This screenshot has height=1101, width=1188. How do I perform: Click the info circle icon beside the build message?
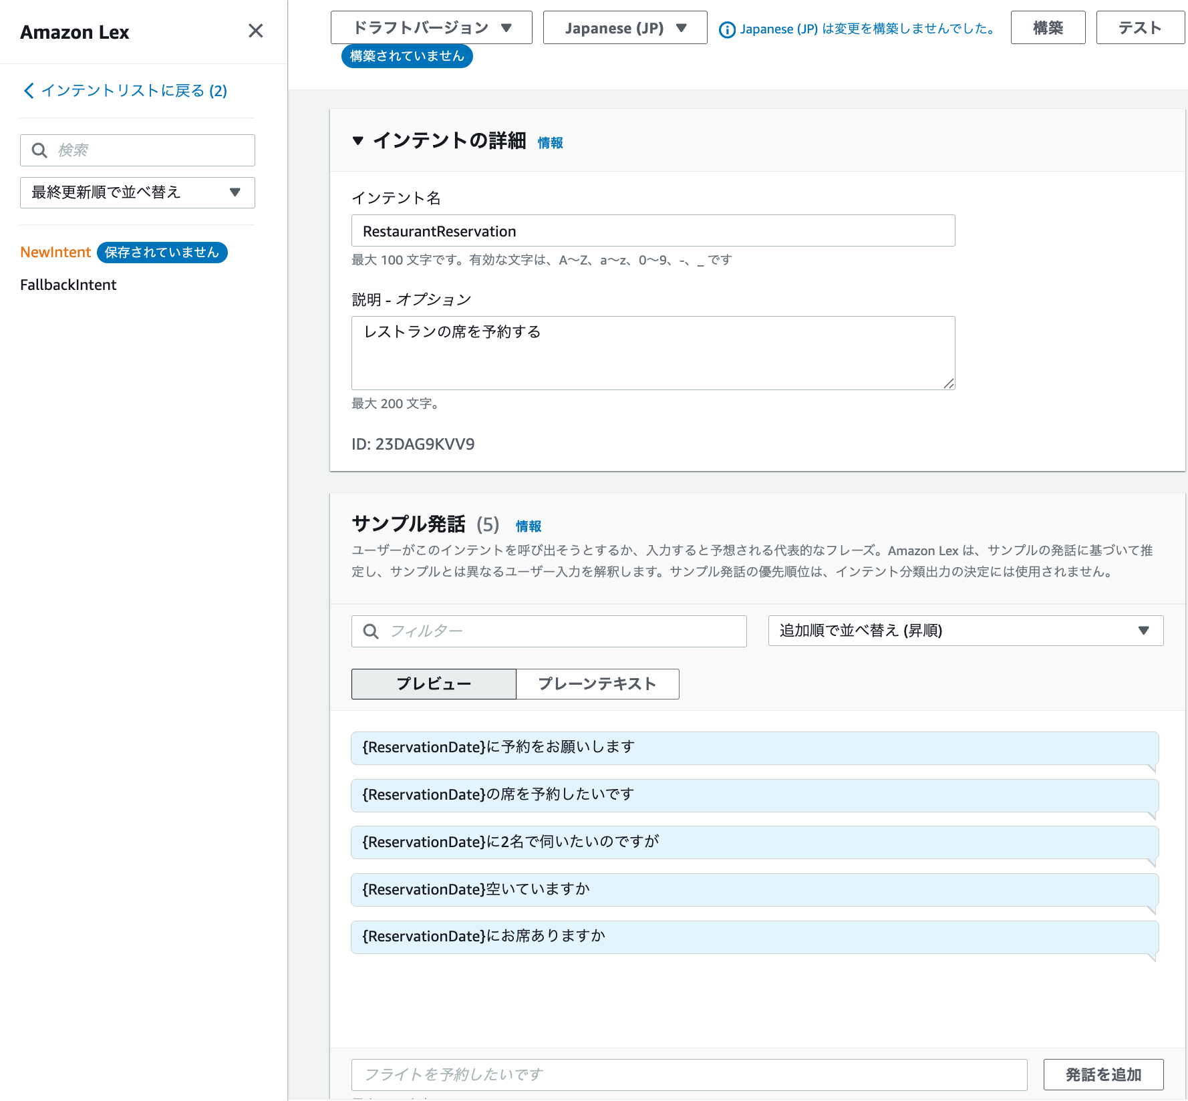(727, 29)
